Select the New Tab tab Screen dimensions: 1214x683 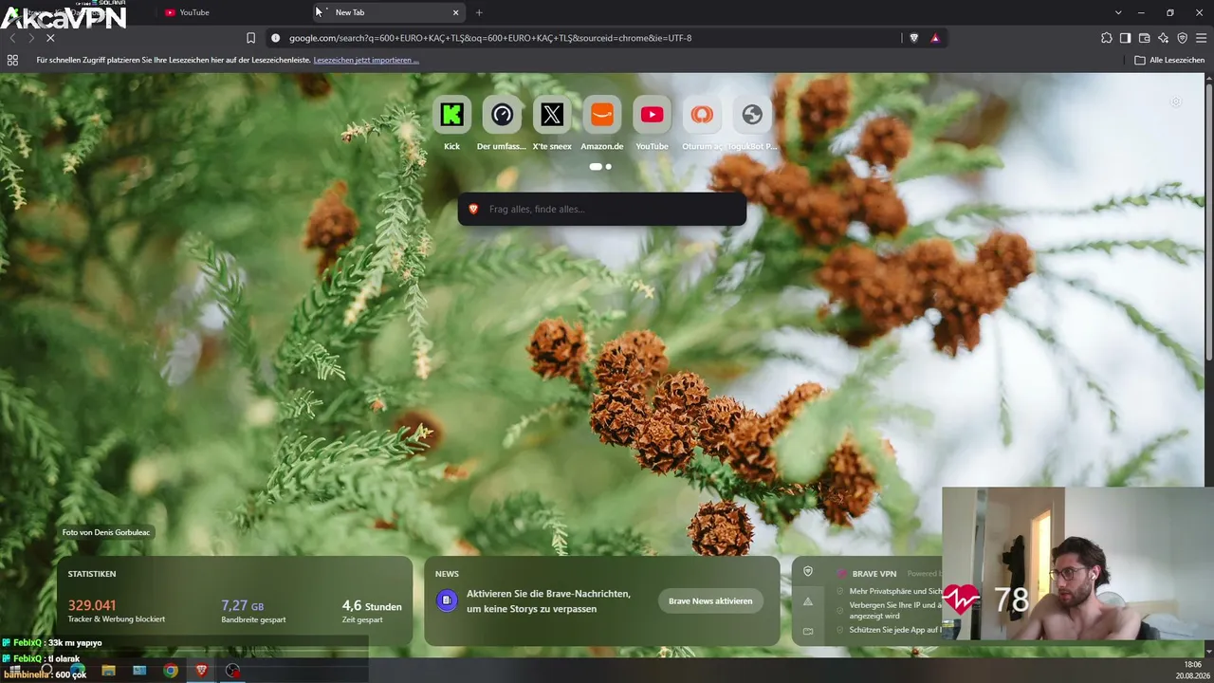point(387,12)
